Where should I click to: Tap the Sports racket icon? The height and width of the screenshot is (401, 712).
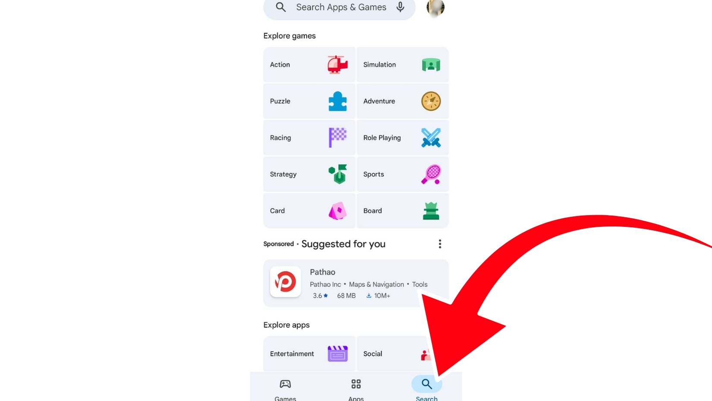(x=431, y=174)
